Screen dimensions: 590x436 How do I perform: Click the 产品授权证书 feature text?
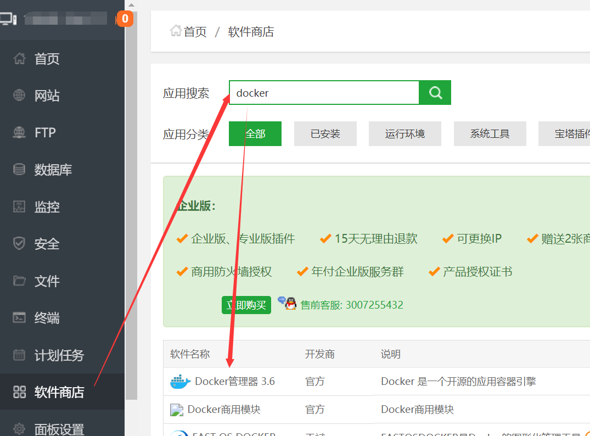tap(478, 271)
